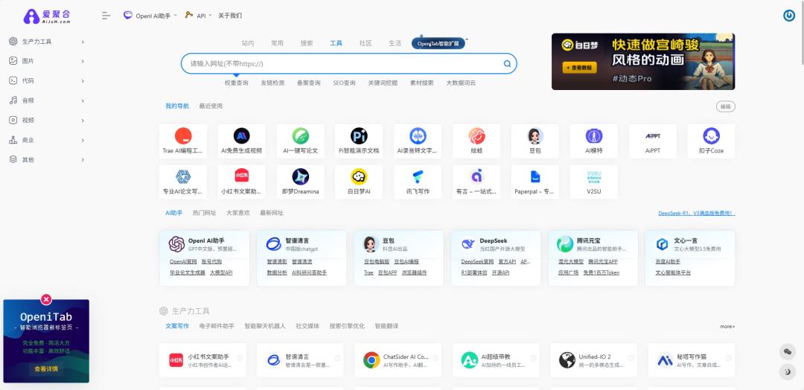Click the OpeniTab智能扩展 button
Image resolution: width=804 pixels, height=390 pixels.
[x=439, y=44]
